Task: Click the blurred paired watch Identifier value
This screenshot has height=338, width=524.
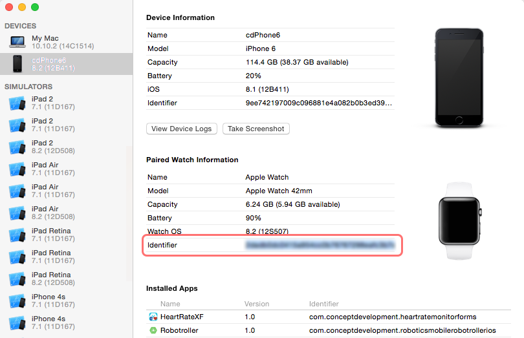Action: [320, 245]
